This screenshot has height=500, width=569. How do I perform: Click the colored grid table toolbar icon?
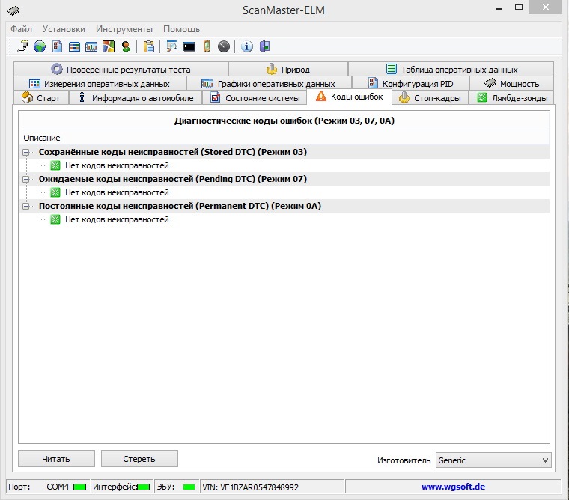(74, 47)
